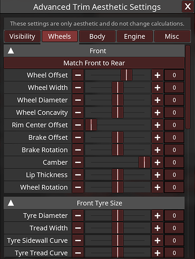Increase Tread Width using plus button
The height and width of the screenshot is (259, 195).
click(157, 228)
